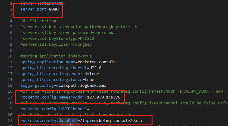Click line number 2 in gutter
228x126 pixels.
[11, 9]
